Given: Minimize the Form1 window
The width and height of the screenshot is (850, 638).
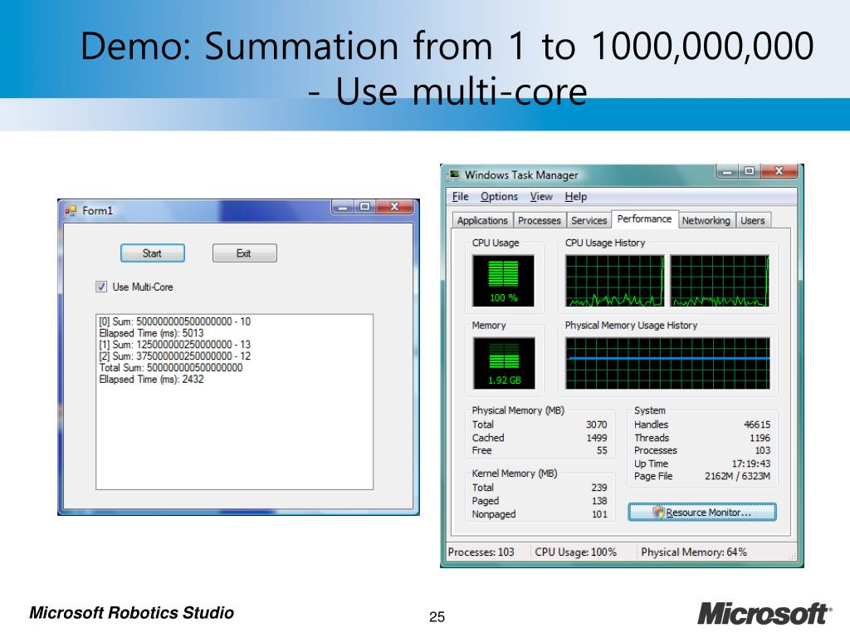Looking at the screenshot, I should point(343,207).
